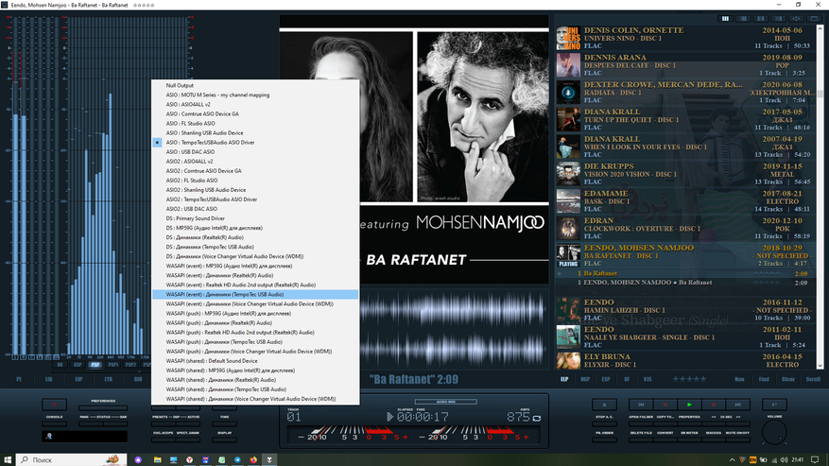
Task: Select the third layout icon above the playlist
Action: (x=761, y=19)
